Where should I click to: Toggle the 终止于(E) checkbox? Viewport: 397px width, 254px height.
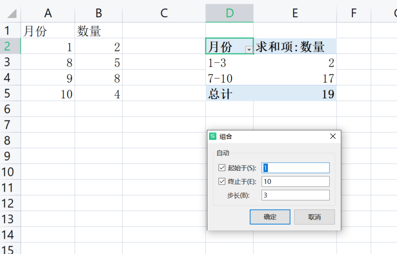[x=222, y=181]
